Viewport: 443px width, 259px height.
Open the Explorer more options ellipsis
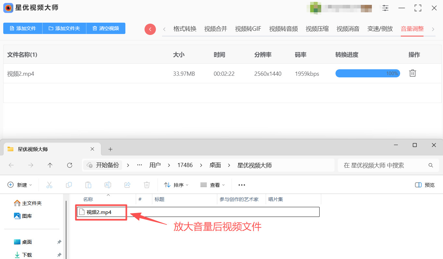tap(242, 185)
